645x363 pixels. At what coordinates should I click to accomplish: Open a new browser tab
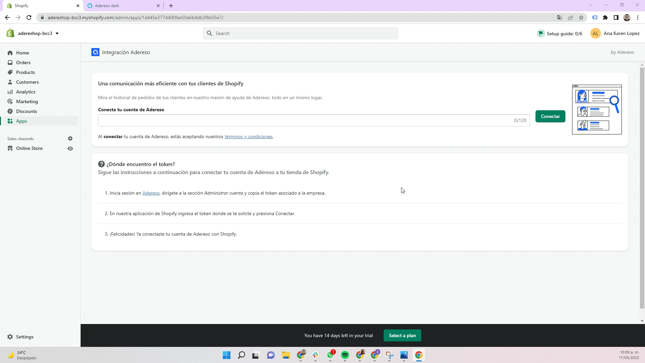(171, 6)
